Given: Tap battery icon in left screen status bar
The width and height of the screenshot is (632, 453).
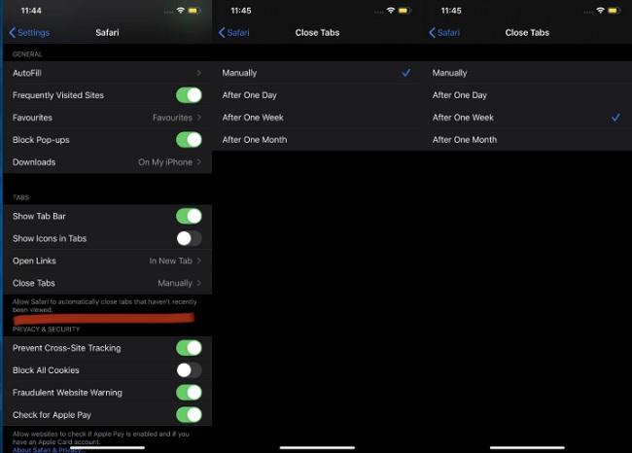Looking at the screenshot, I should click(x=194, y=11).
